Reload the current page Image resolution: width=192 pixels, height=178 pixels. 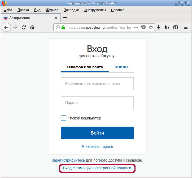(24, 27)
